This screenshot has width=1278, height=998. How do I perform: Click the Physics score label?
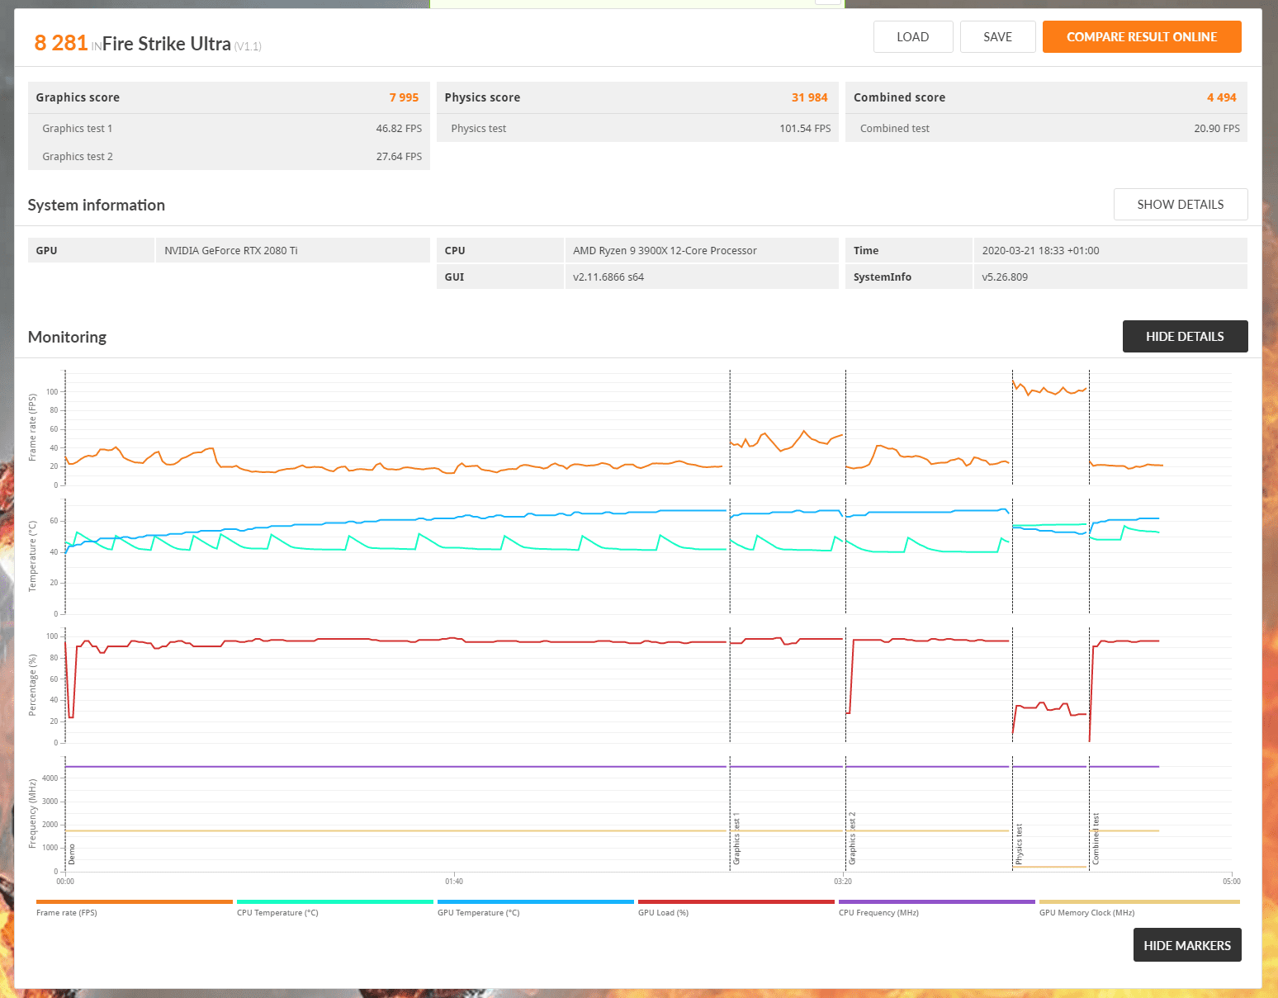point(482,97)
